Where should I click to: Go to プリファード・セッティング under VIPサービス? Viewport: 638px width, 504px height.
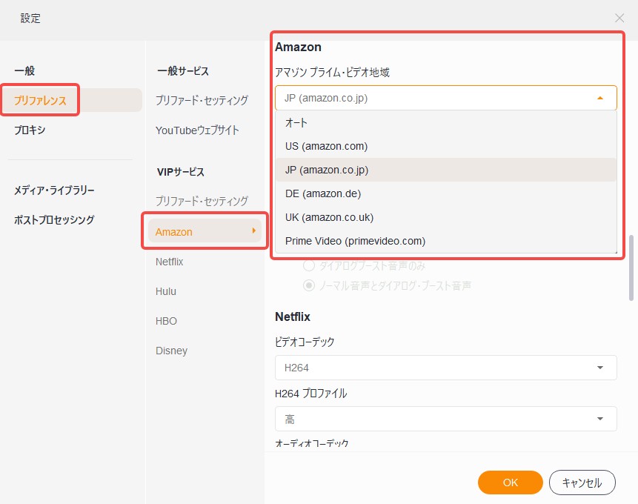tap(202, 201)
